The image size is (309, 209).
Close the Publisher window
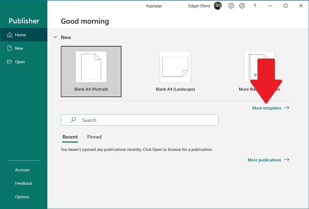[x=301, y=6]
